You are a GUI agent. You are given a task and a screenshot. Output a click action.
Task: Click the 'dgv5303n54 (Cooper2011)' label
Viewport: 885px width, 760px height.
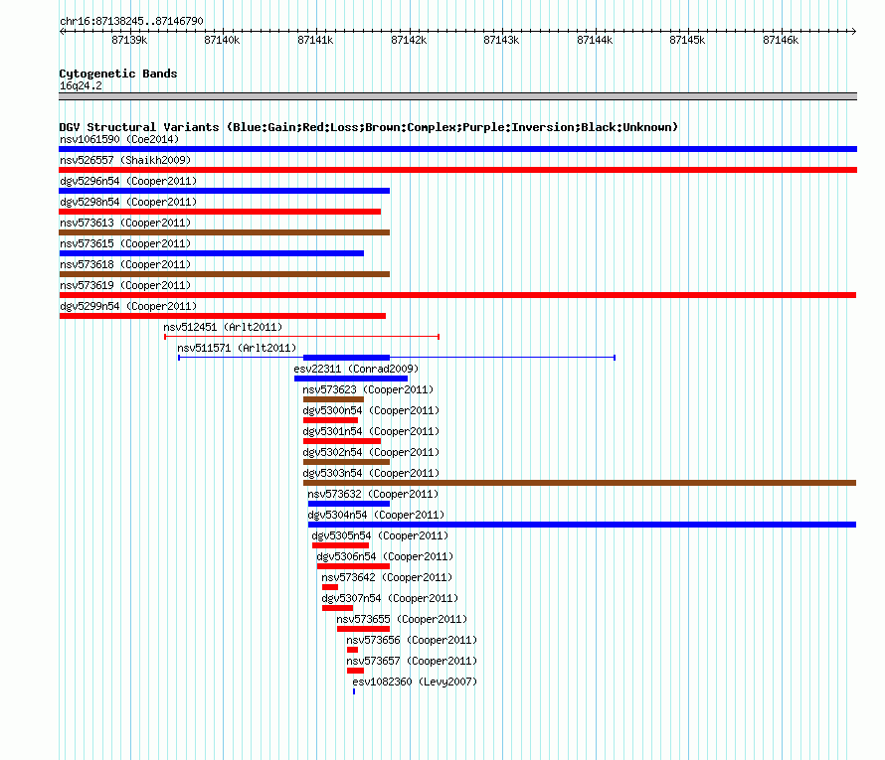click(x=371, y=474)
